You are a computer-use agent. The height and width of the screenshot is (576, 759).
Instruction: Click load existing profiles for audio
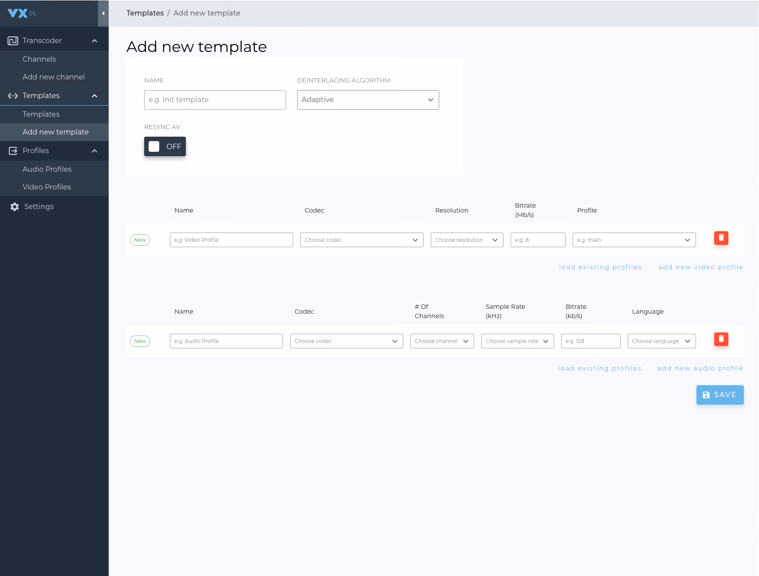point(600,368)
